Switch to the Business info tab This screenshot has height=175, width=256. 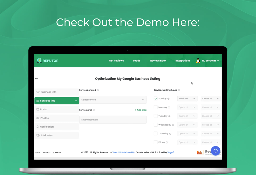[x=57, y=92]
